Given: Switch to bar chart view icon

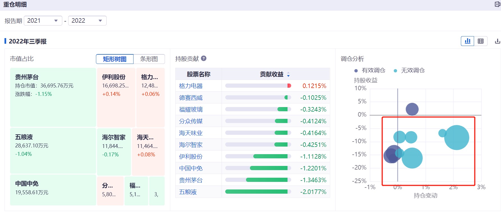Looking at the screenshot, I should pyautogui.click(x=467, y=41).
